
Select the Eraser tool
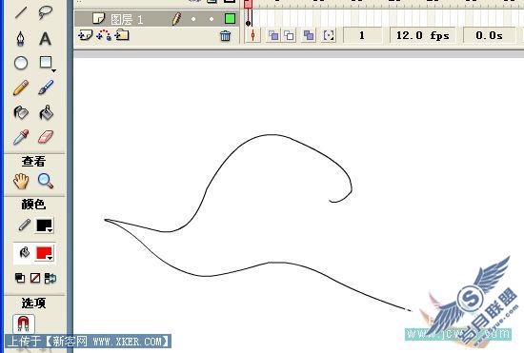click(x=46, y=137)
